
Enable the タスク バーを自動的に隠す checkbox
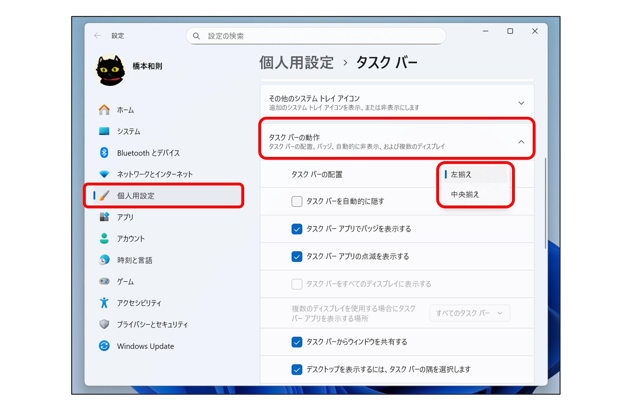pos(297,201)
